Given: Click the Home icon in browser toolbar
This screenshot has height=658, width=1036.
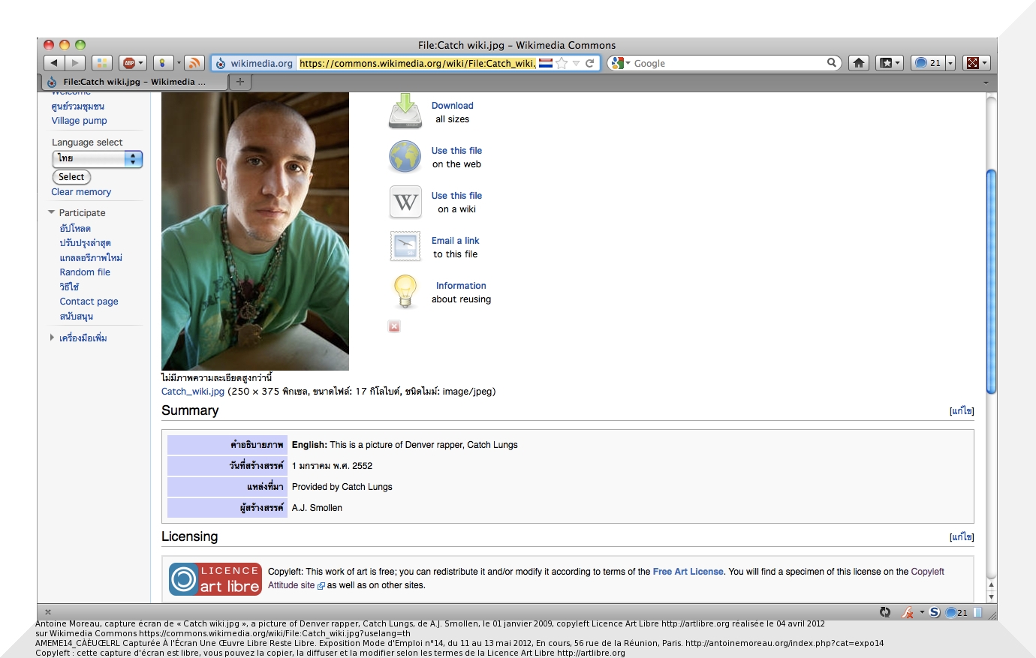Looking at the screenshot, I should pyautogui.click(x=859, y=63).
